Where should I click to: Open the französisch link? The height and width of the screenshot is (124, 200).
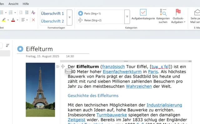click(113, 67)
